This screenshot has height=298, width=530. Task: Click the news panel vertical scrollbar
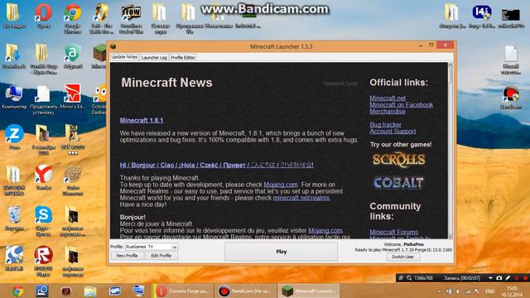450,151
